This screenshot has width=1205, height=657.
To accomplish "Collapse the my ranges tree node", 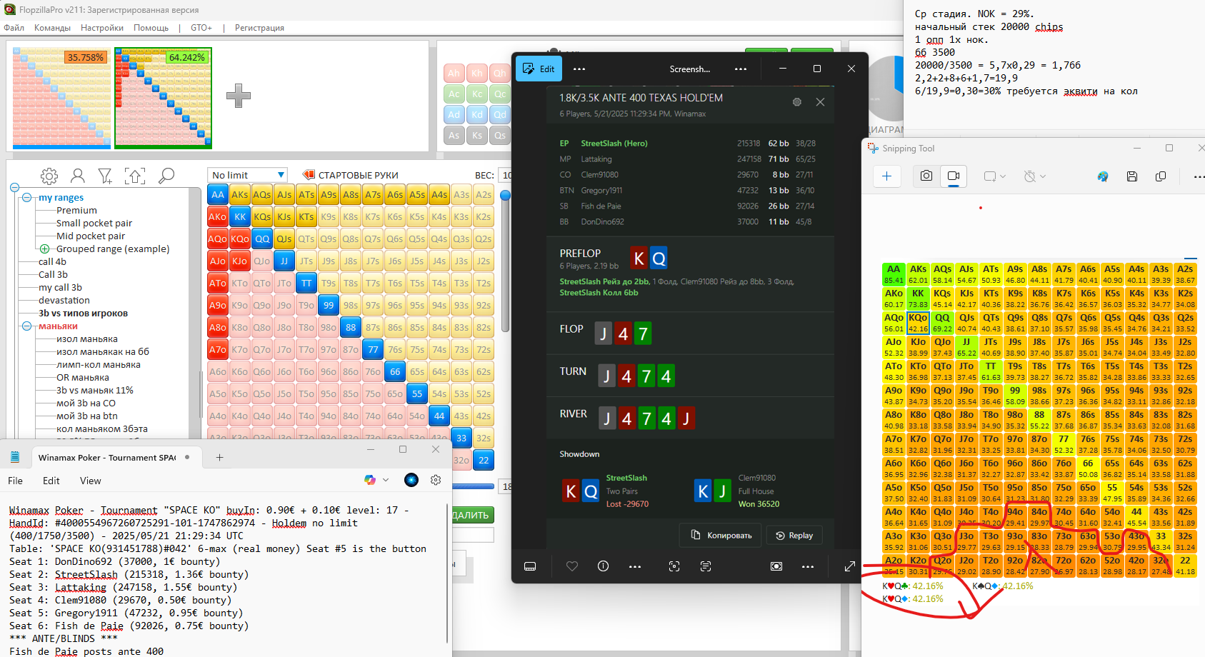I will [x=26, y=198].
